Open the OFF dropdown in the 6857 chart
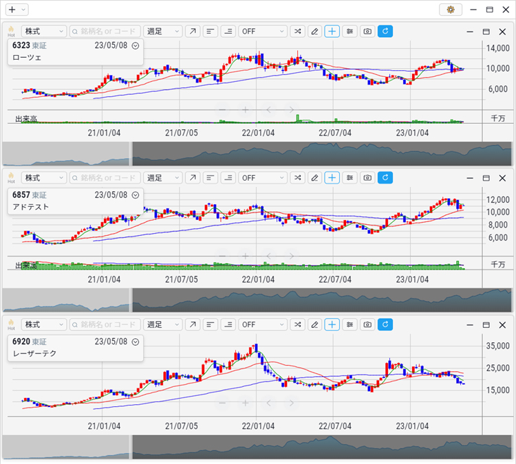 262,178
